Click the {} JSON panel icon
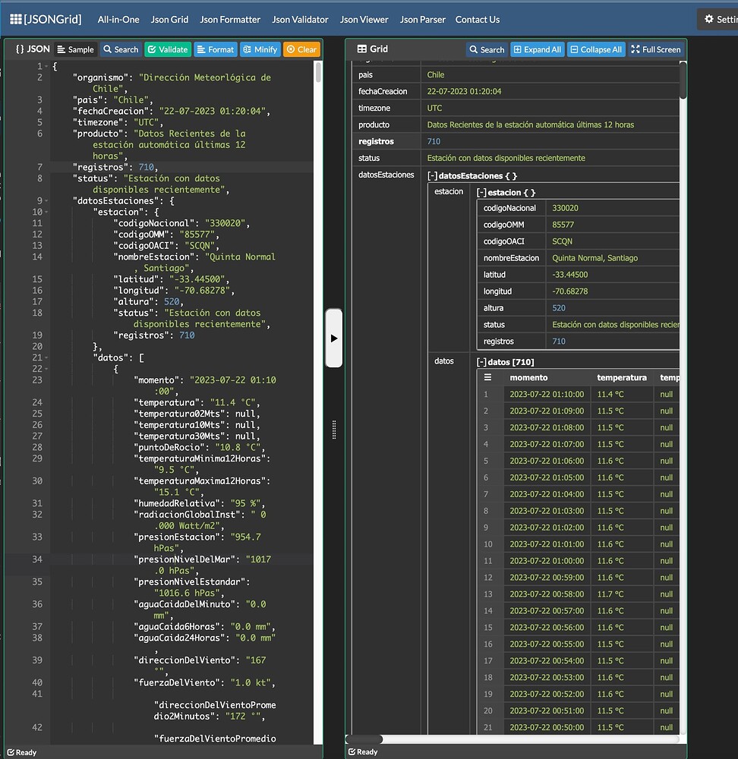This screenshot has height=759, width=738. (20, 49)
